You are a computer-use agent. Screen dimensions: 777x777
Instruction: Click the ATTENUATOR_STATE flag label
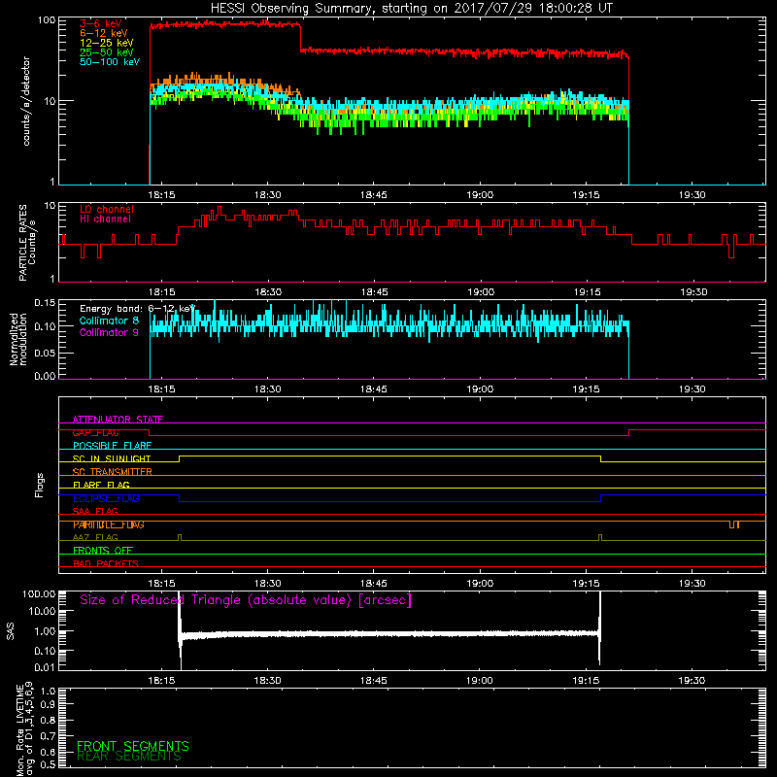pos(118,420)
